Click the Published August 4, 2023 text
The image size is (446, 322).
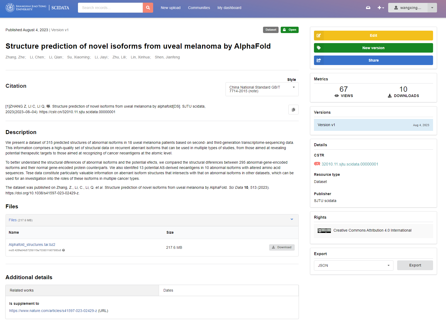click(27, 30)
